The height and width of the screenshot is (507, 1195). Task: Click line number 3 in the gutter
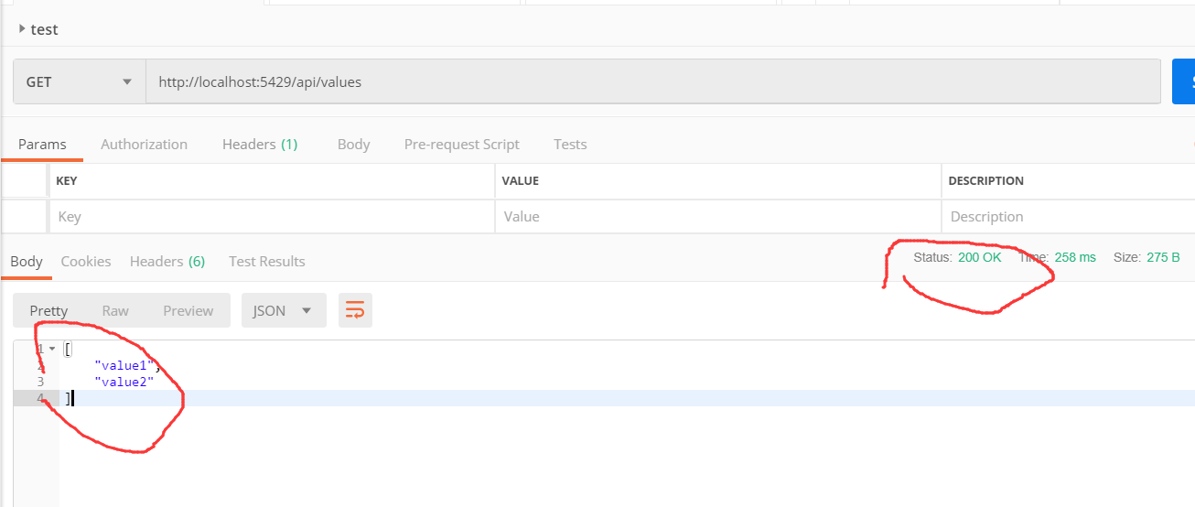pos(40,382)
